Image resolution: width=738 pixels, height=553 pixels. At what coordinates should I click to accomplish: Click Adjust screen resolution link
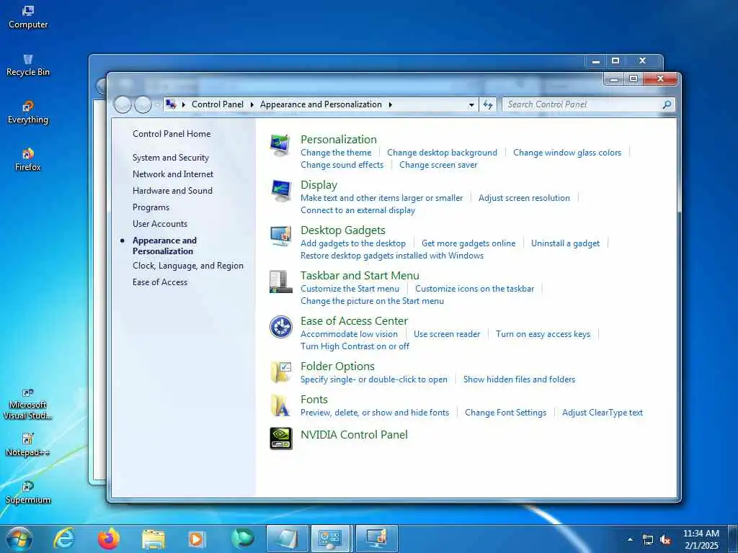click(524, 198)
